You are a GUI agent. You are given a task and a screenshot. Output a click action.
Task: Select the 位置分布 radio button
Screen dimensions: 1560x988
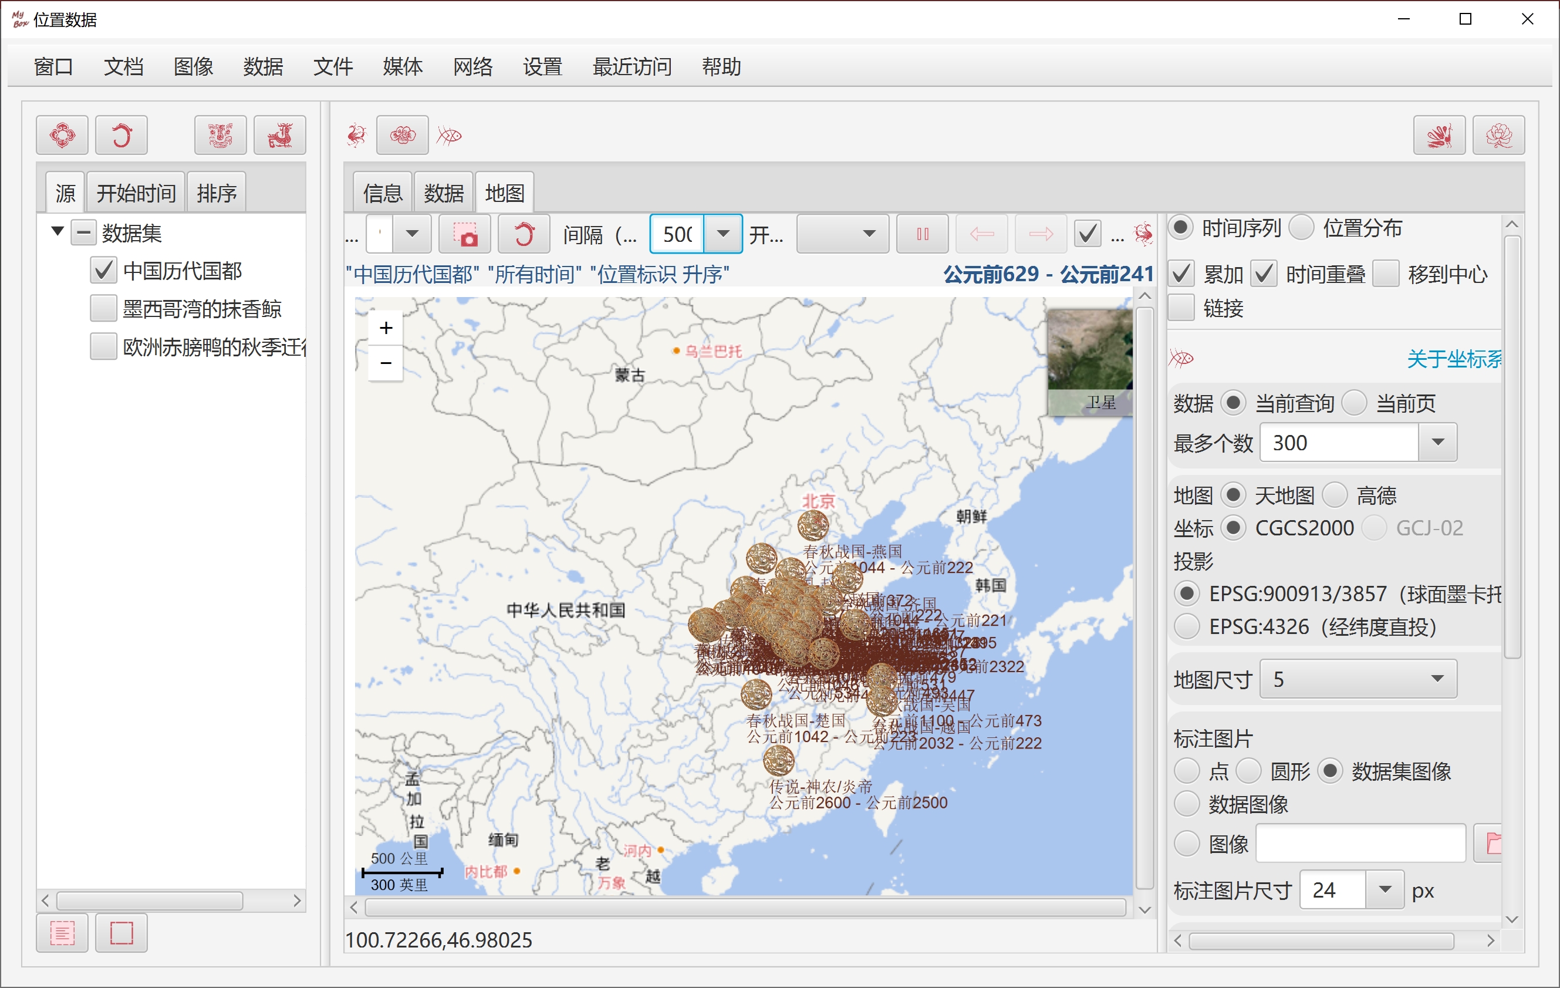(x=1302, y=228)
